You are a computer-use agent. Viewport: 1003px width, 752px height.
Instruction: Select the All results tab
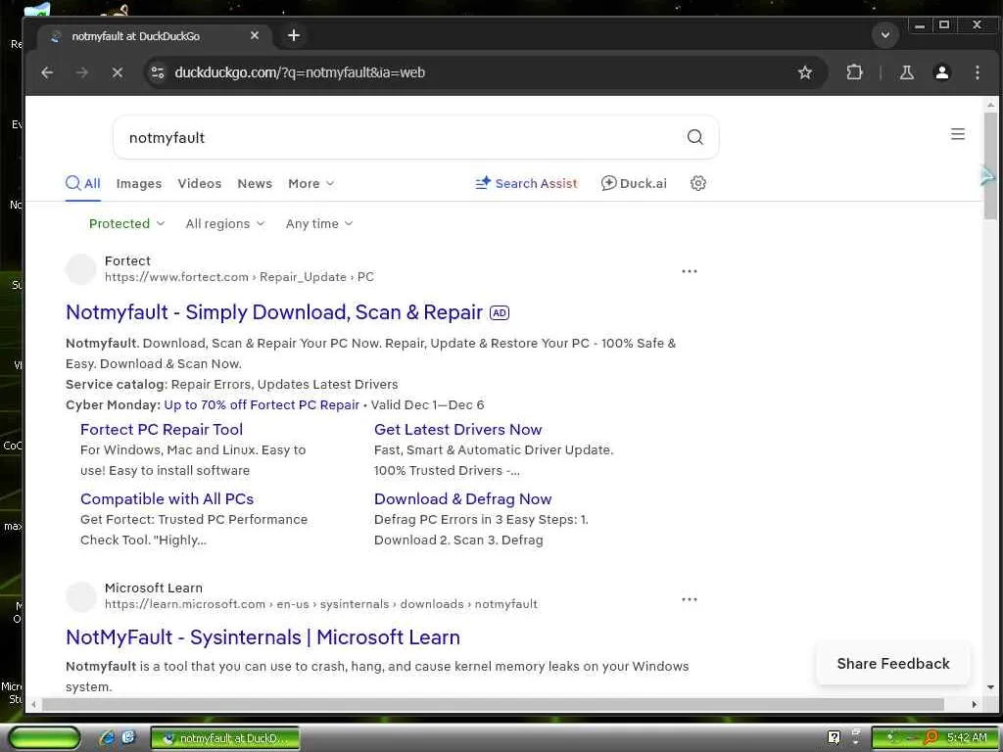point(83,184)
